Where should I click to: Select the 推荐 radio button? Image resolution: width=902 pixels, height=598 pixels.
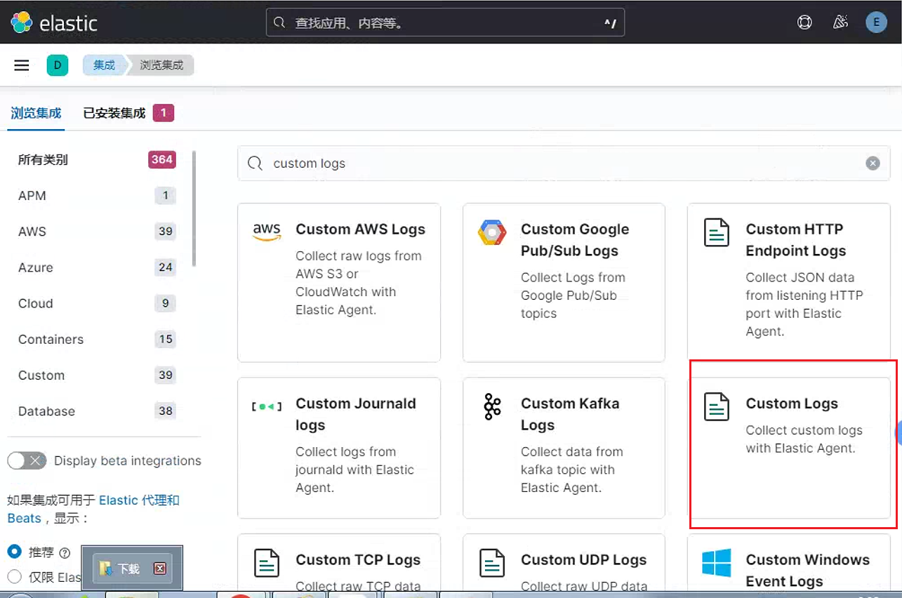(14, 552)
